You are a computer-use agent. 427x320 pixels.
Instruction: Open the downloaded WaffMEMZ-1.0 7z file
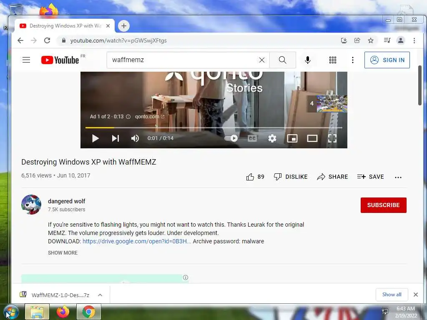(60, 295)
